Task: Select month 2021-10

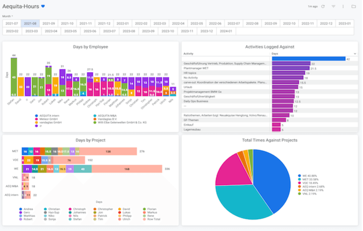Action: point(67,24)
